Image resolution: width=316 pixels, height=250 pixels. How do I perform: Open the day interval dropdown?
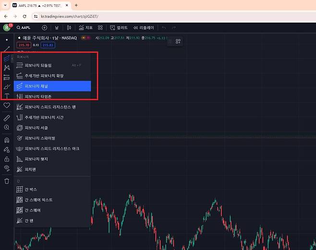click(x=57, y=28)
